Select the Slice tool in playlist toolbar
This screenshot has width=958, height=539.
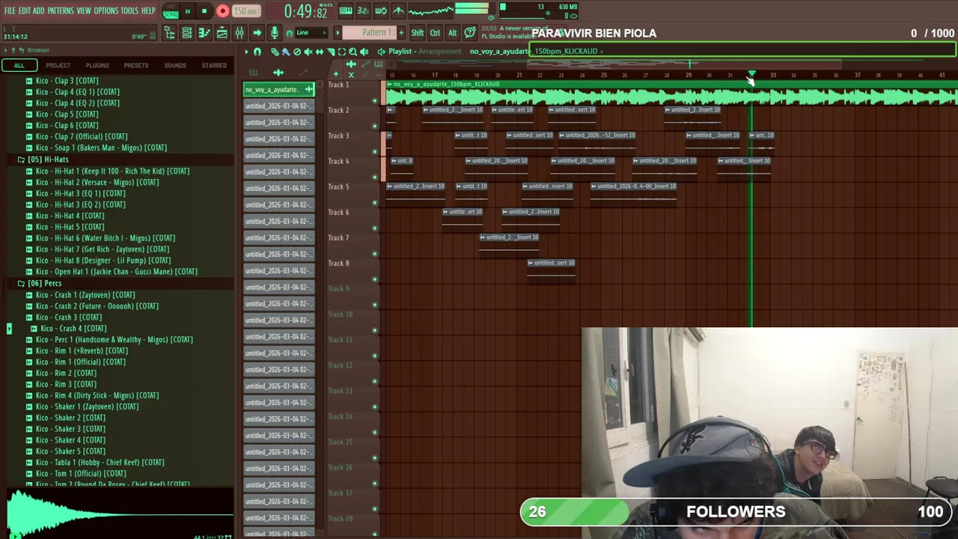(331, 52)
